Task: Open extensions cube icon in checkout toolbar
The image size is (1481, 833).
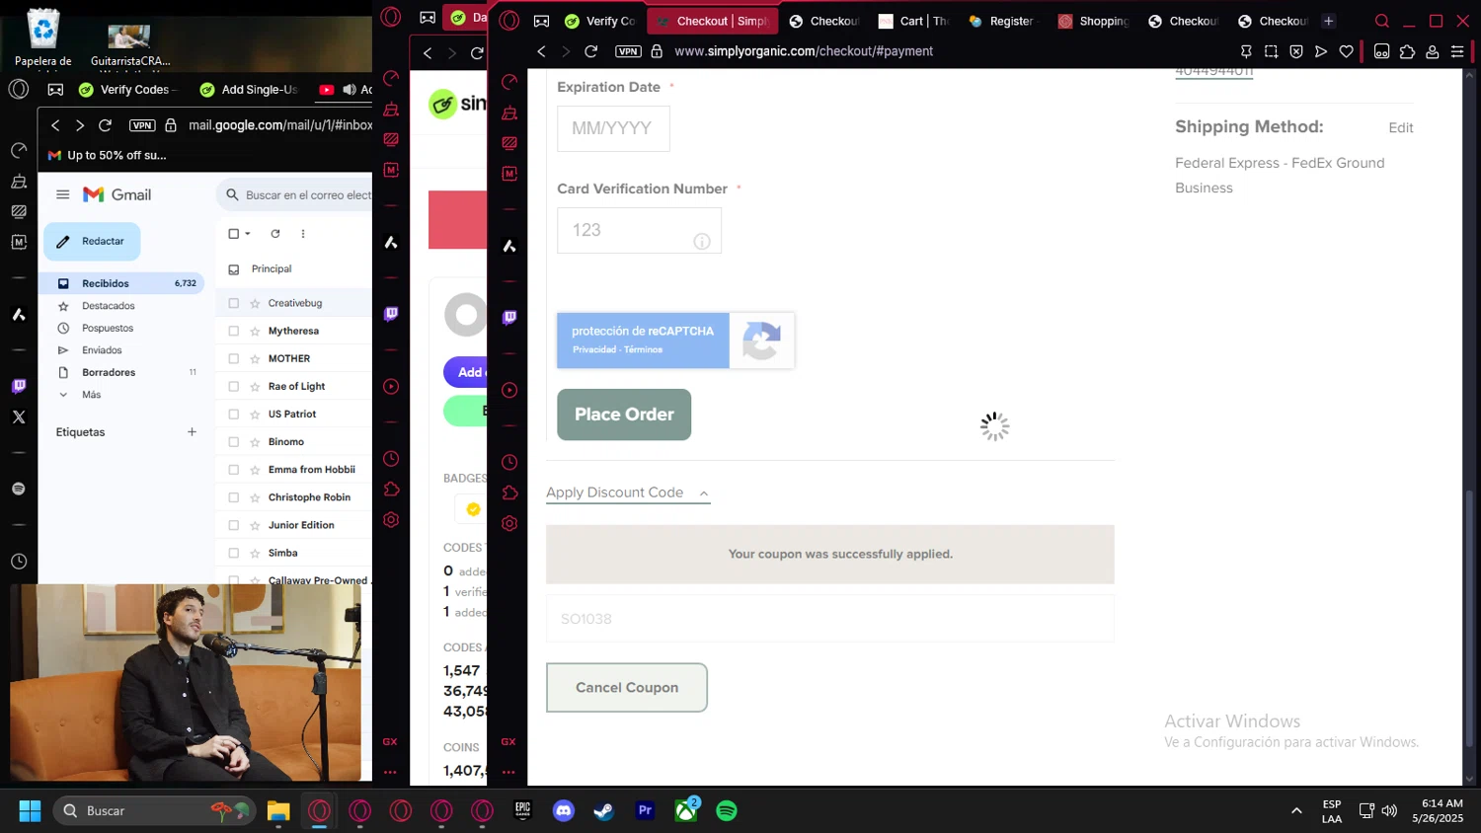Action: [1407, 51]
